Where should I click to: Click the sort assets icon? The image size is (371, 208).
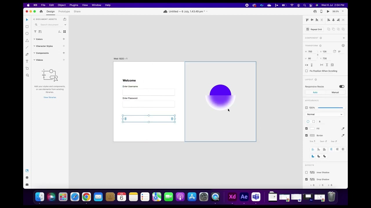pyautogui.click(x=40, y=31)
